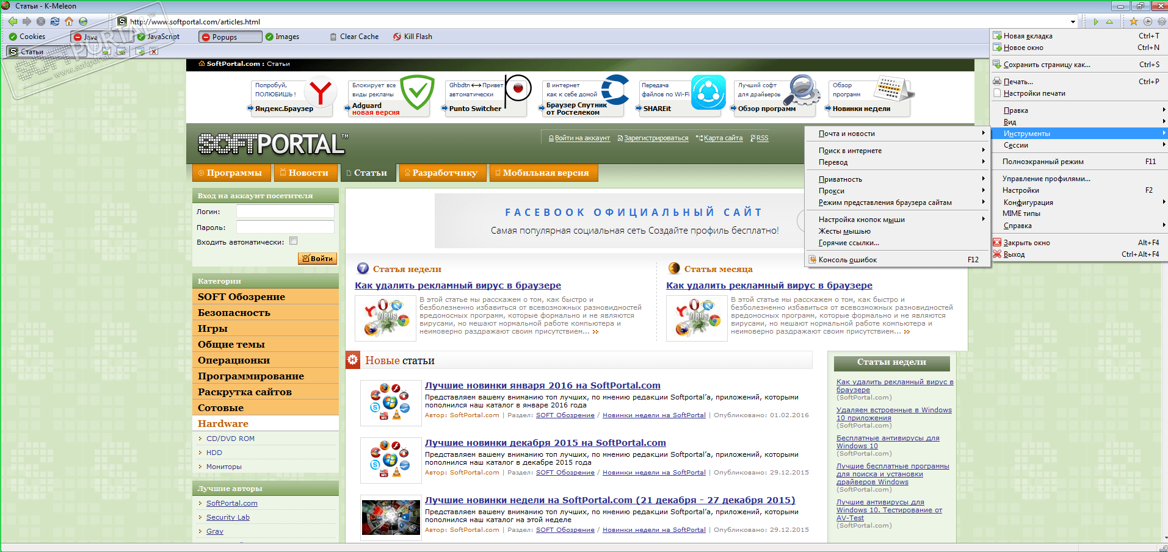Click the Stop loading icon

click(40, 21)
